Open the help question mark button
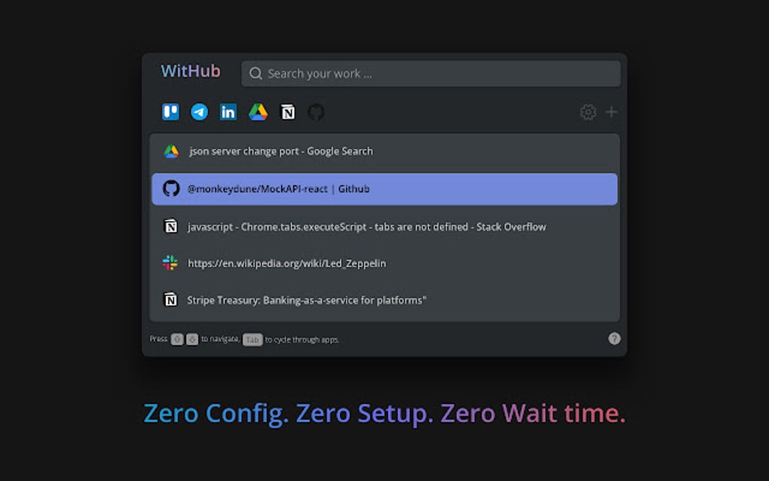The image size is (769, 481). pyautogui.click(x=614, y=339)
